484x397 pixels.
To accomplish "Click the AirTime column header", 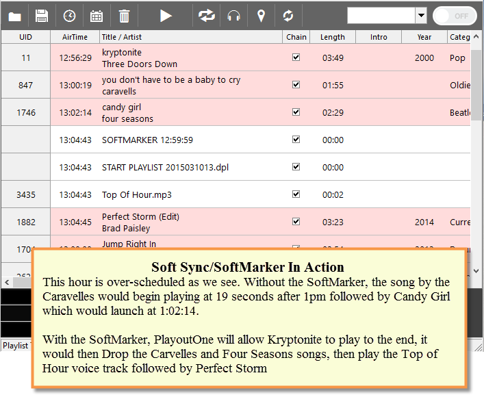I will point(75,37).
